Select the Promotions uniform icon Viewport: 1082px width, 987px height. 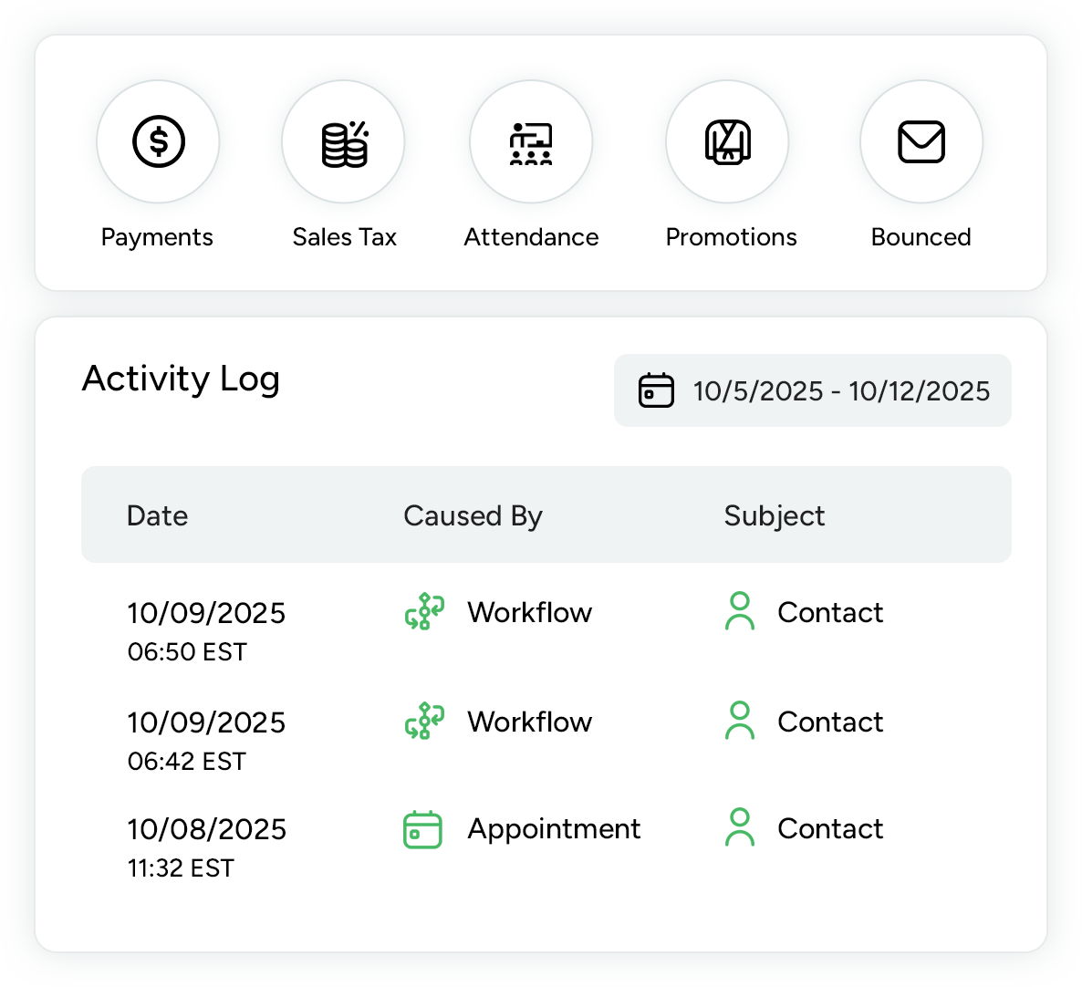click(x=727, y=142)
